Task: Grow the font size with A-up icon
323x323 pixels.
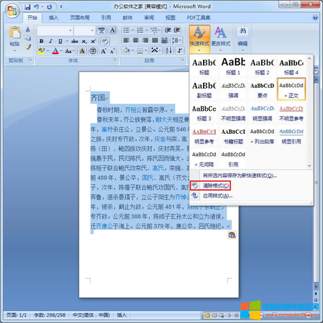Action: 103,51
